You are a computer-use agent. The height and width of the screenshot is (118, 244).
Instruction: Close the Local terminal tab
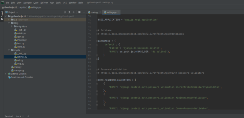pyautogui.click(x=23, y=116)
